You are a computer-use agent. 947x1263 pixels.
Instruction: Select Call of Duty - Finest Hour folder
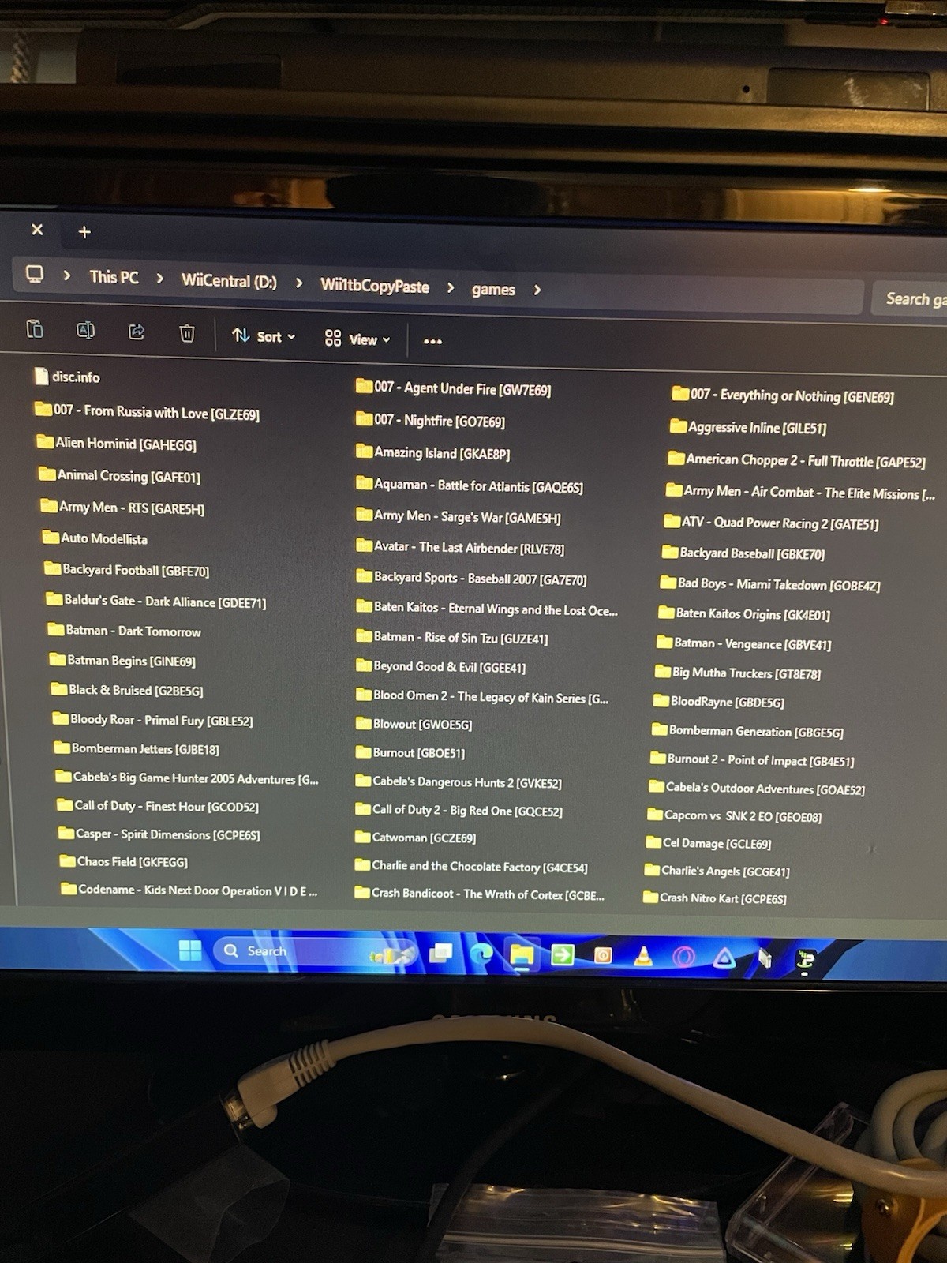[158, 806]
